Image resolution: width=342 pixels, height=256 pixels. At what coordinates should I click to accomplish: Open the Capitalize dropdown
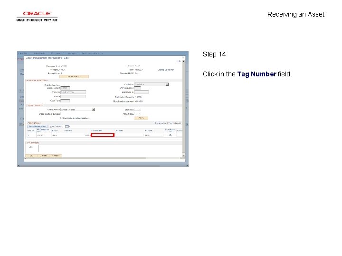point(152,84)
